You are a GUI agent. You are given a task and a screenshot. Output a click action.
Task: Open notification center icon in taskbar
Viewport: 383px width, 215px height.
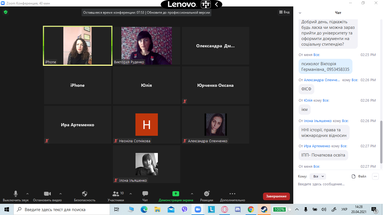coord(374,209)
